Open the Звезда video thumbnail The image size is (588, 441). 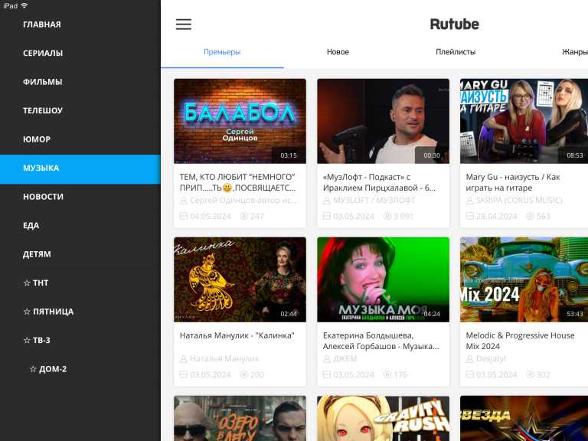524,418
